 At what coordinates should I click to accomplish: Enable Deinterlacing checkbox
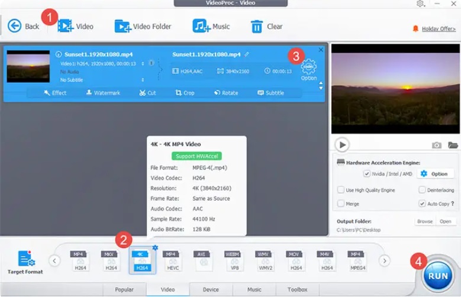[x=422, y=190]
